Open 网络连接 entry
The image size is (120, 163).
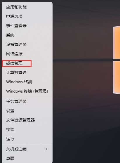point(27,54)
